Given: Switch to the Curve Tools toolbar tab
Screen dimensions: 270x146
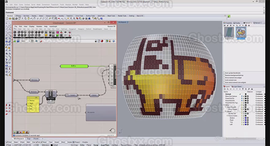Looking at the screenshot, I should [79, 16].
